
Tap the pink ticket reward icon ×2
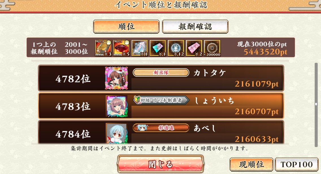(x=194, y=48)
